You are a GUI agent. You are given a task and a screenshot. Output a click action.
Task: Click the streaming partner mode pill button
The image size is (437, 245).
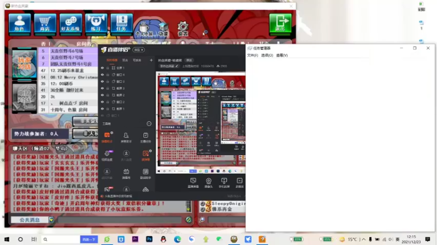[x=139, y=50]
